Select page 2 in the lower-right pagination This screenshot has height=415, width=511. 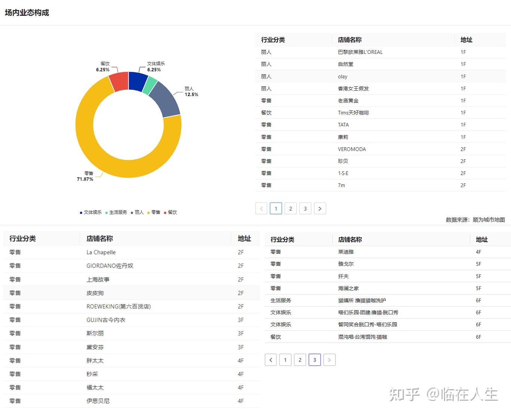pyautogui.click(x=300, y=360)
